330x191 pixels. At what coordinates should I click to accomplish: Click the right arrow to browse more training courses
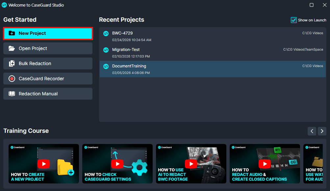click(x=322, y=131)
